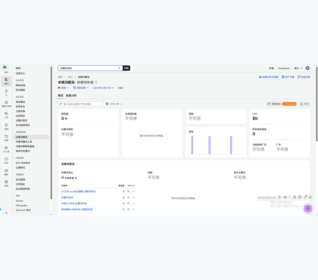The height and width of the screenshot is (280, 318).
Task: Click the 更新指标 refresh button
Action: [x=282, y=104]
